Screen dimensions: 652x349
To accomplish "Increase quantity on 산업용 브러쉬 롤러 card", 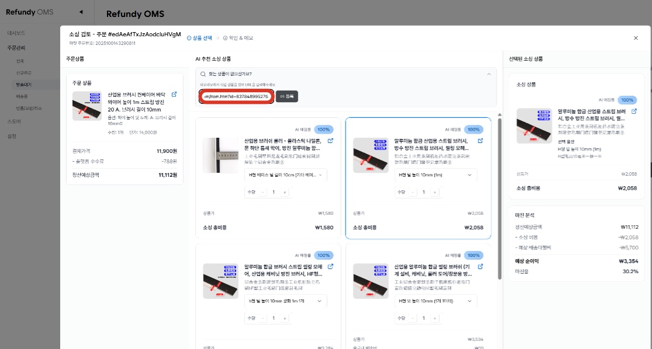I will 285,192.
